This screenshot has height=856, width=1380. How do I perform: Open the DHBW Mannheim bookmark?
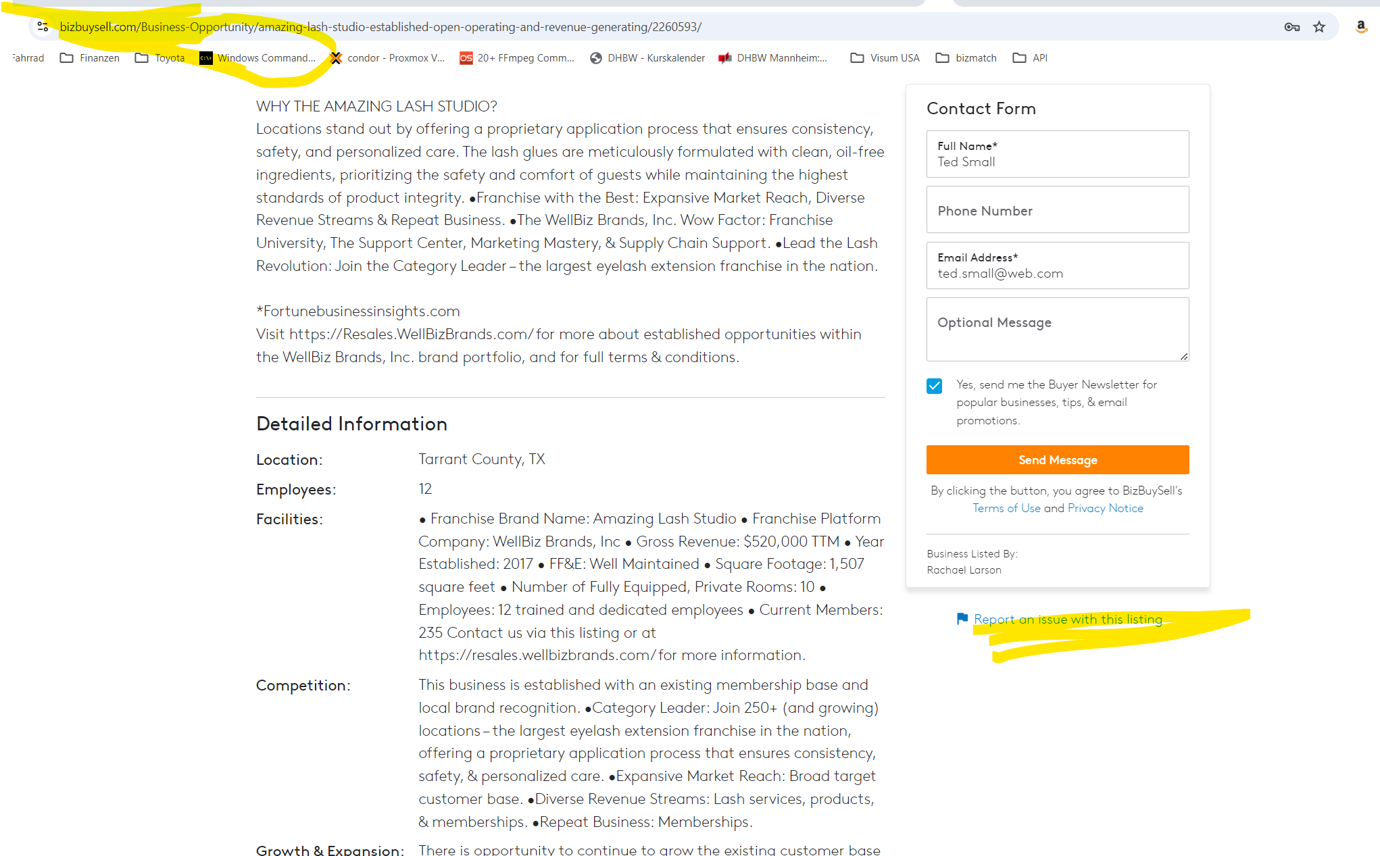pyautogui.click(x=773, y=58)
